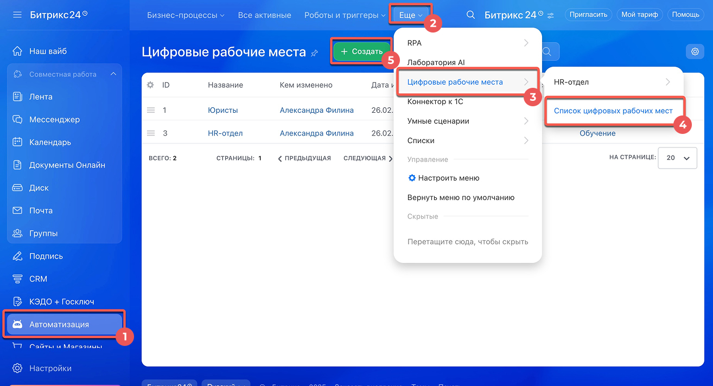Open the Юристы workplace link
713x386 pixels.
pos(222,110)
